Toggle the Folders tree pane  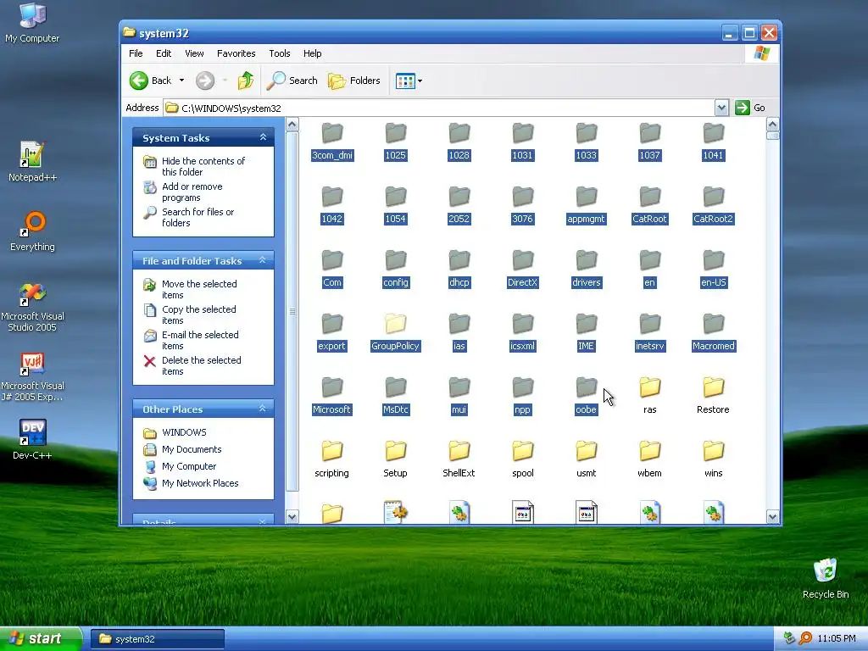point(354,81)
